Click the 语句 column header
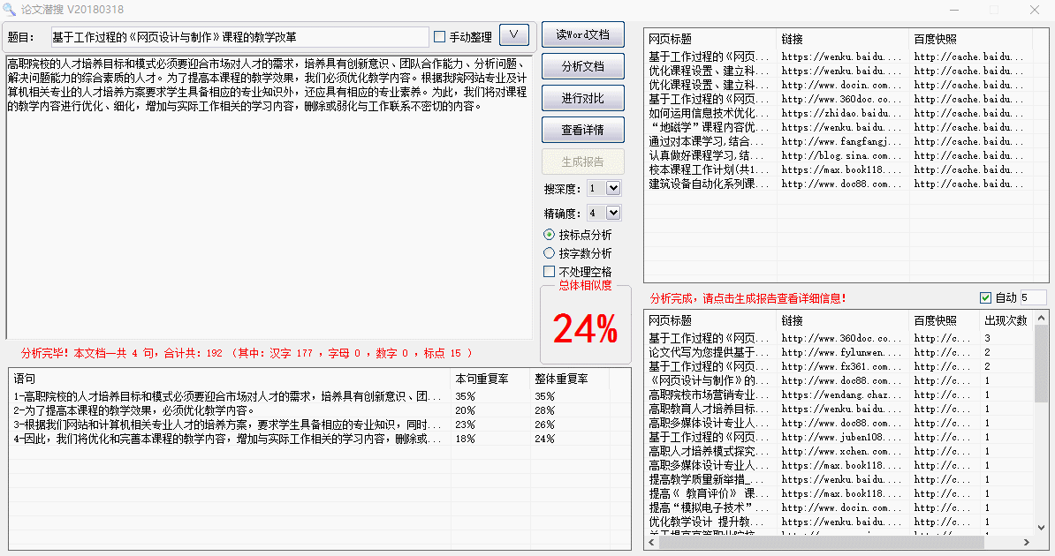Screen dimensions: 1055x556 coord(230,379)
